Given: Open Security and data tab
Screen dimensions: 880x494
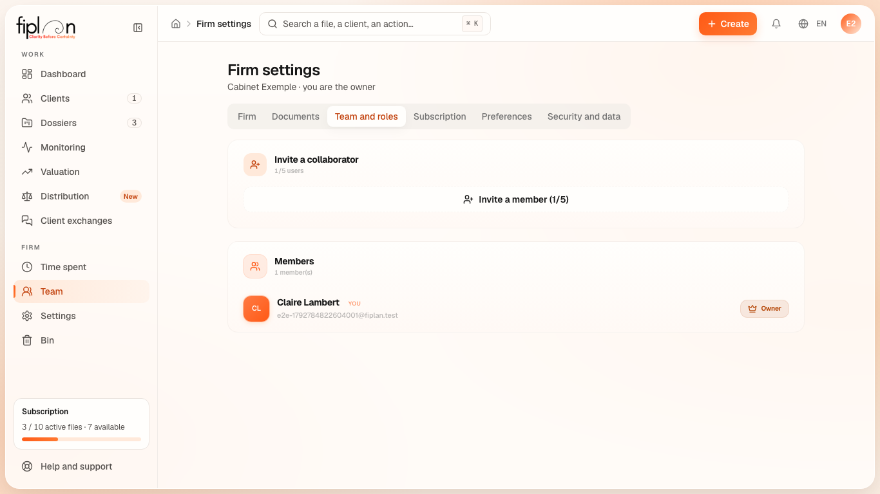Looking at the screenshot, I should pyautogui.click(x=584, y=116).
